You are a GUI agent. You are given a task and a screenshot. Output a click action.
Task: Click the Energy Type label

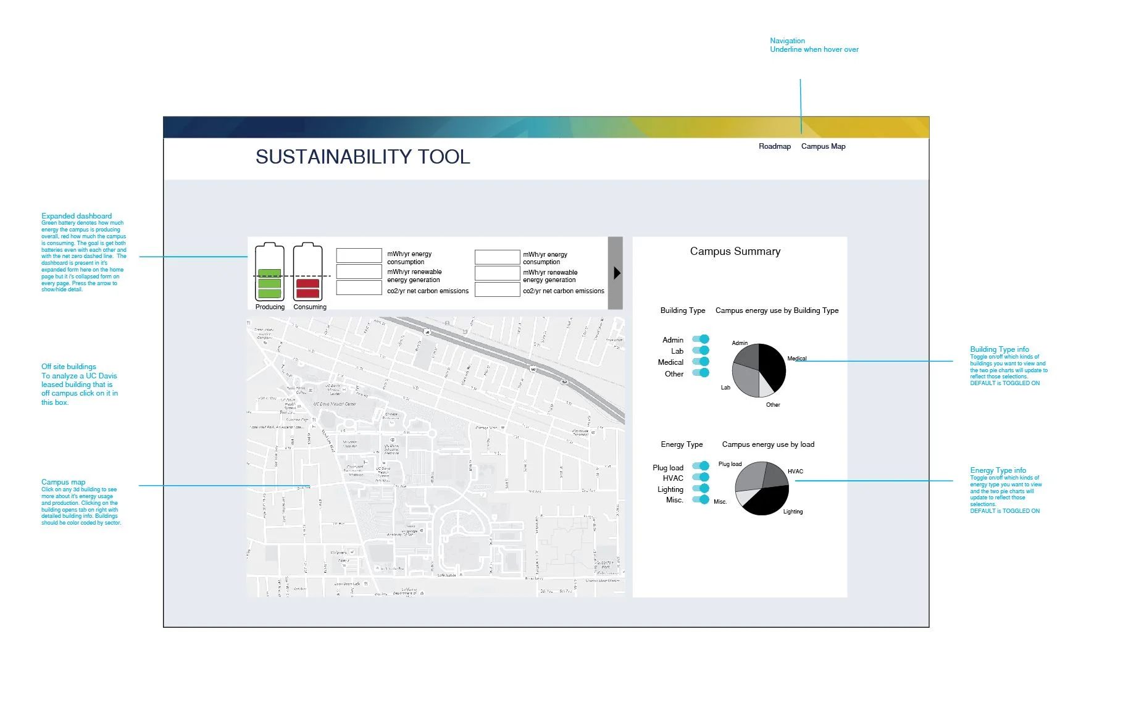coord(682,444)
